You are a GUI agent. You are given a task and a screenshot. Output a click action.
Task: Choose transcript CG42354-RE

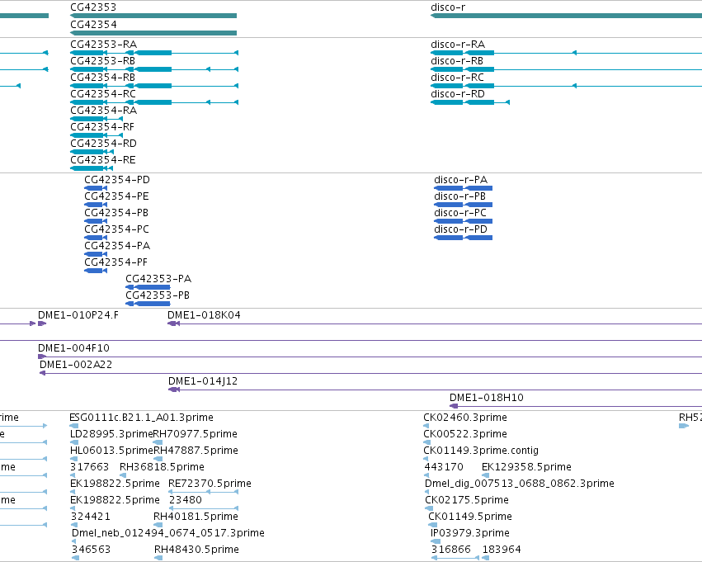point(103,160)
